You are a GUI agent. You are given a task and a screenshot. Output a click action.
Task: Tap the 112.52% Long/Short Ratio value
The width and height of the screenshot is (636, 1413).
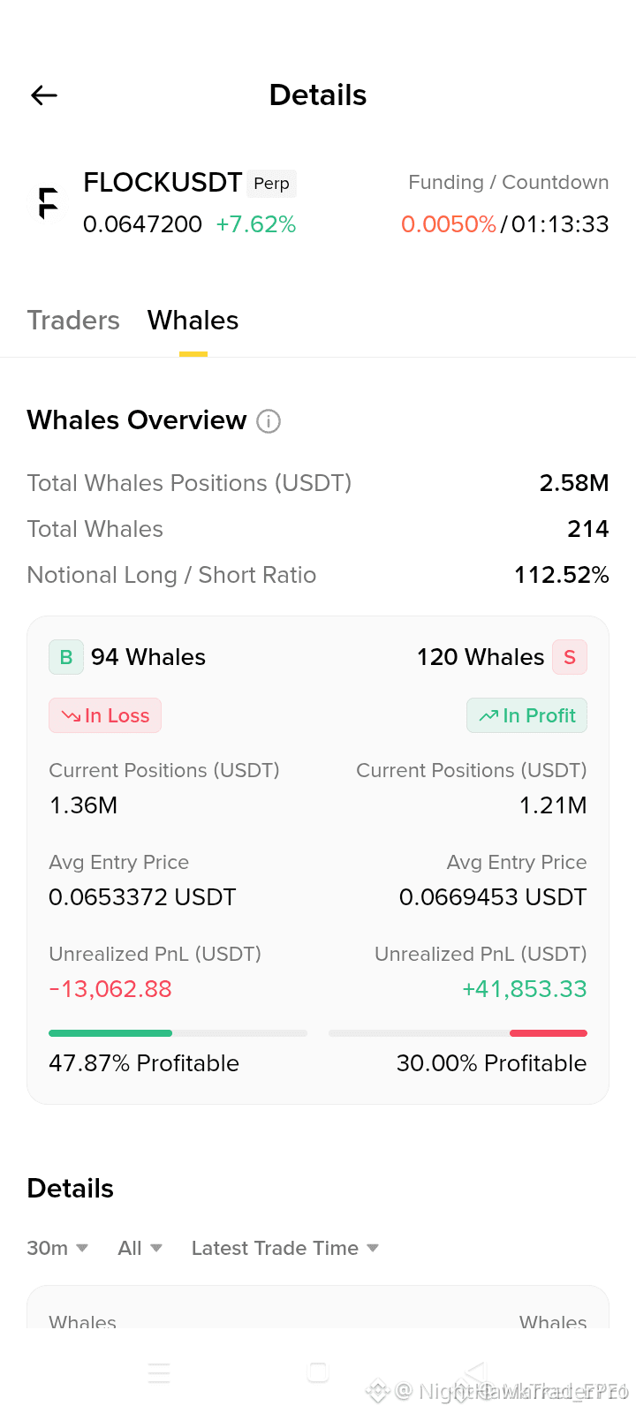(562, 575)
